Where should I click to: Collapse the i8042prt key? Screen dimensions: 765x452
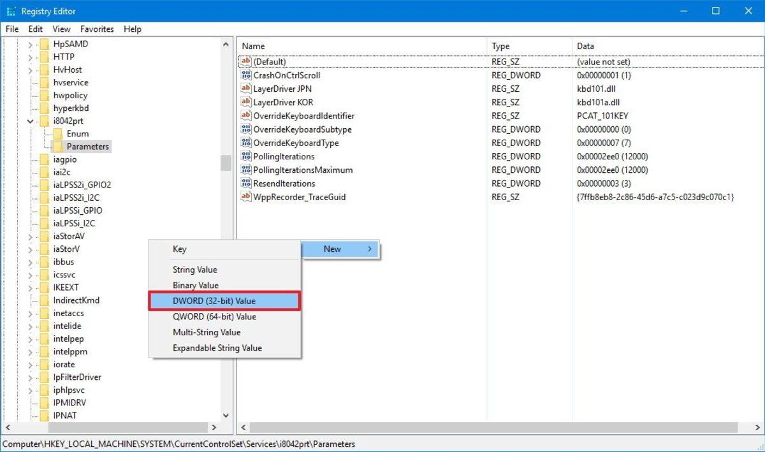click(x=29, y=120)
